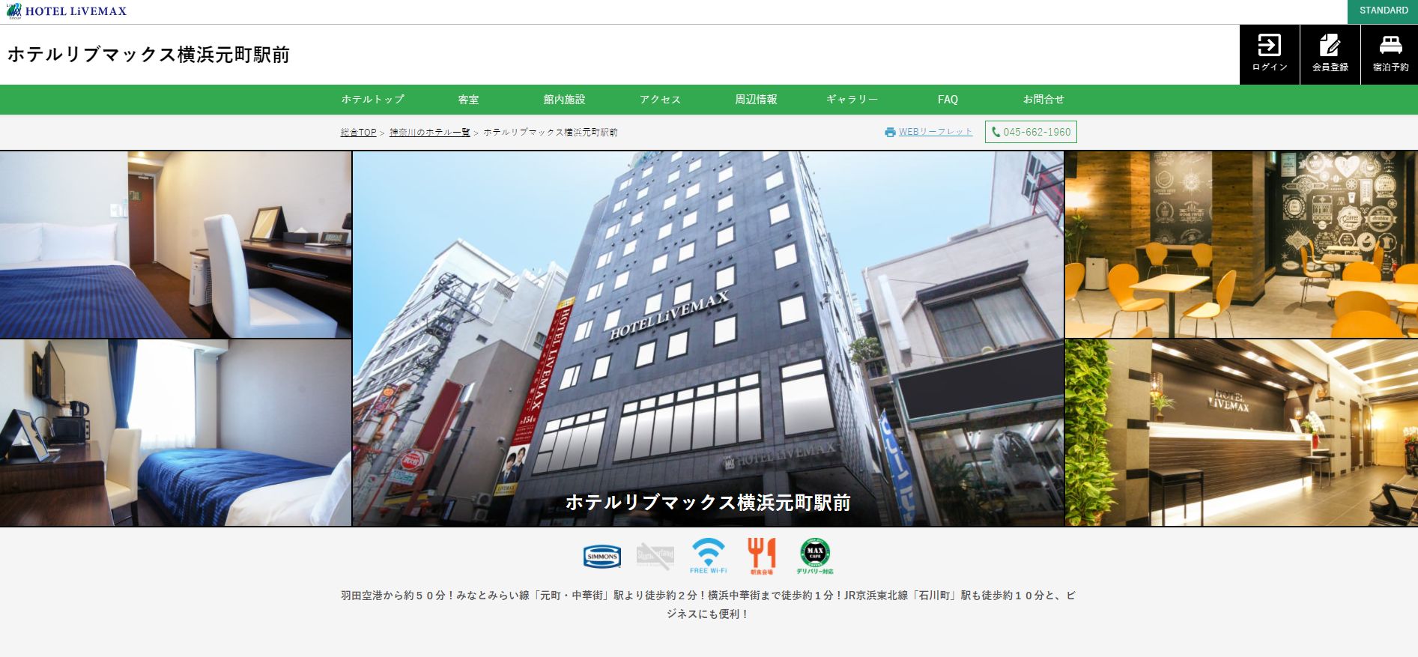This screenshot has width=1418, height=657.
Task: Click the 045-662-1960 phone number button
Action: pos(1031,132)
